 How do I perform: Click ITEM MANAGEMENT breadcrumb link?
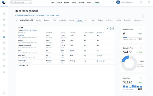point(22,15)
